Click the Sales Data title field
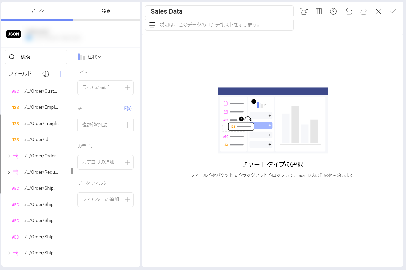This screenshot has height=270, width=406. (x=219, y=11)
